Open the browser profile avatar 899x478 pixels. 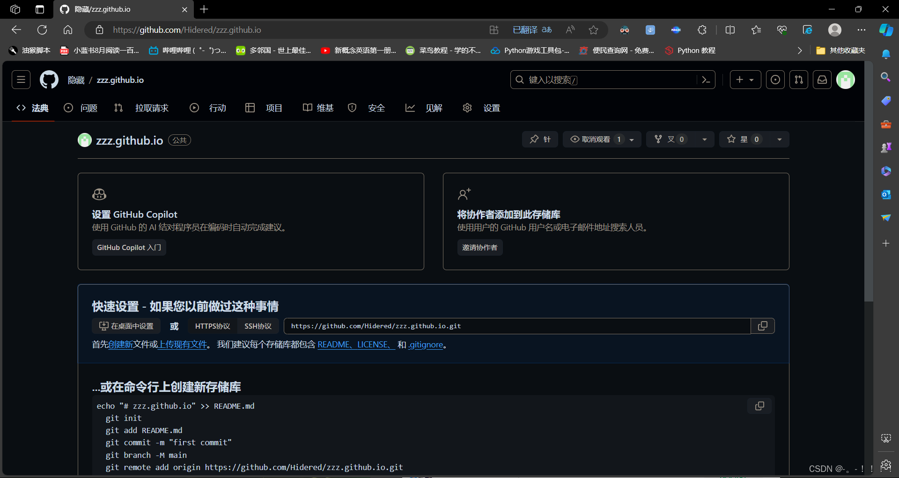click(835, 30)
